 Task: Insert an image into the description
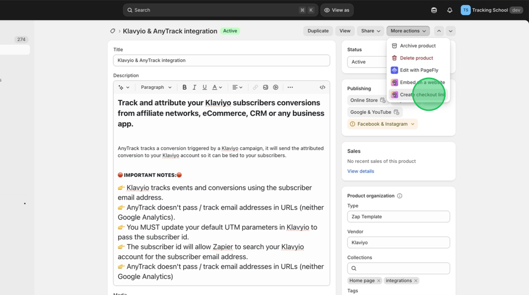point(266,87)
